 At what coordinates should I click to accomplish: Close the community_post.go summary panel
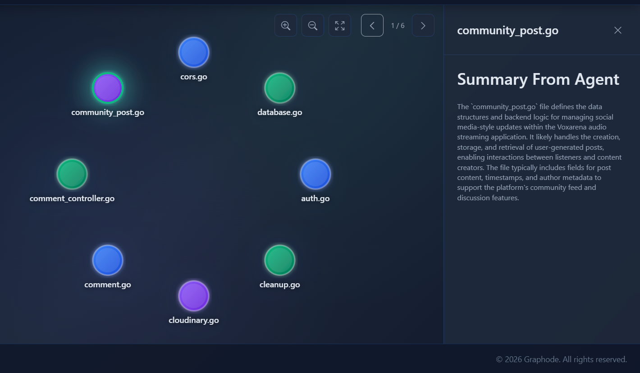tap(617, 30)
